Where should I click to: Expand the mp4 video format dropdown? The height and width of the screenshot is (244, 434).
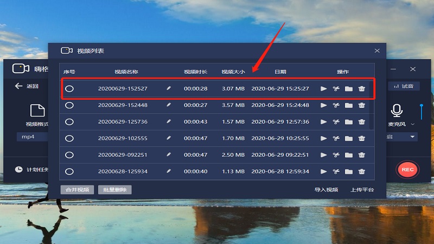(x=33, y=137)
